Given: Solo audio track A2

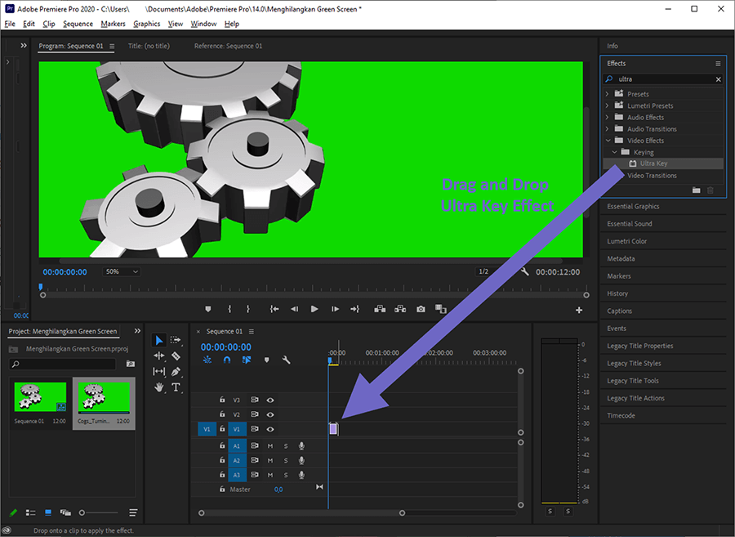Looking at the screenshot, I should pyautogui.click(x=286, y=460).
